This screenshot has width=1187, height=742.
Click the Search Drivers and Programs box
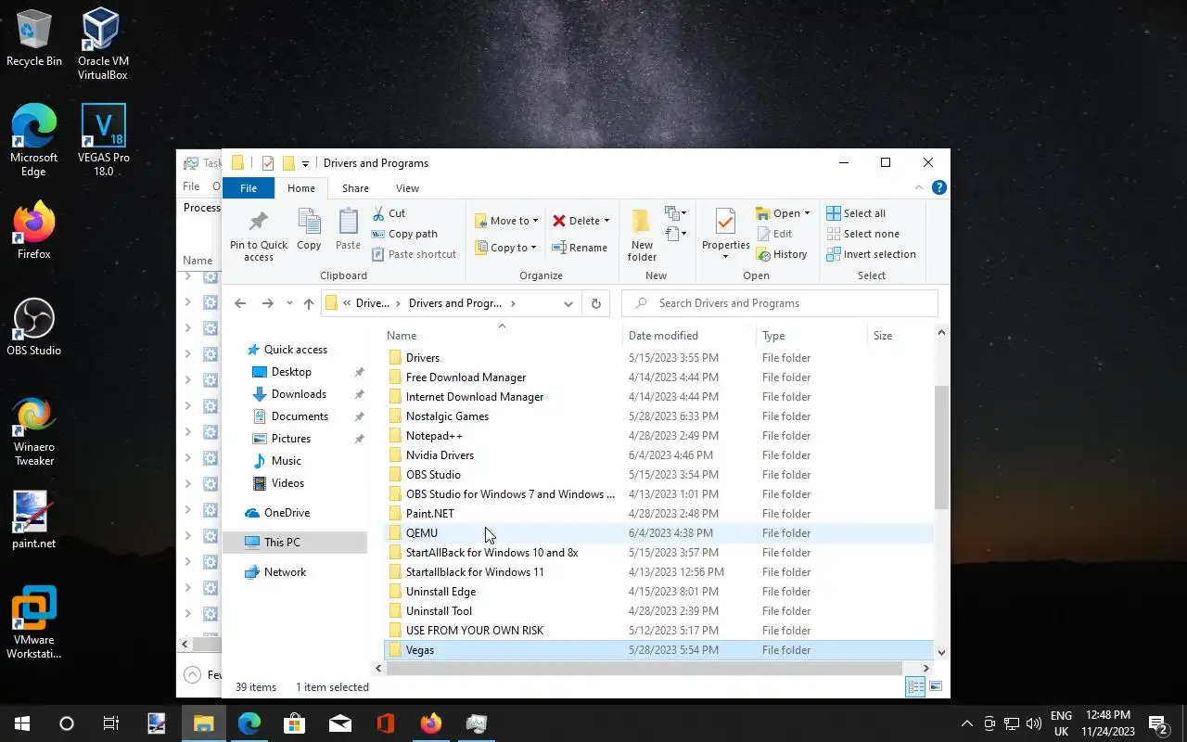(780, 303)
